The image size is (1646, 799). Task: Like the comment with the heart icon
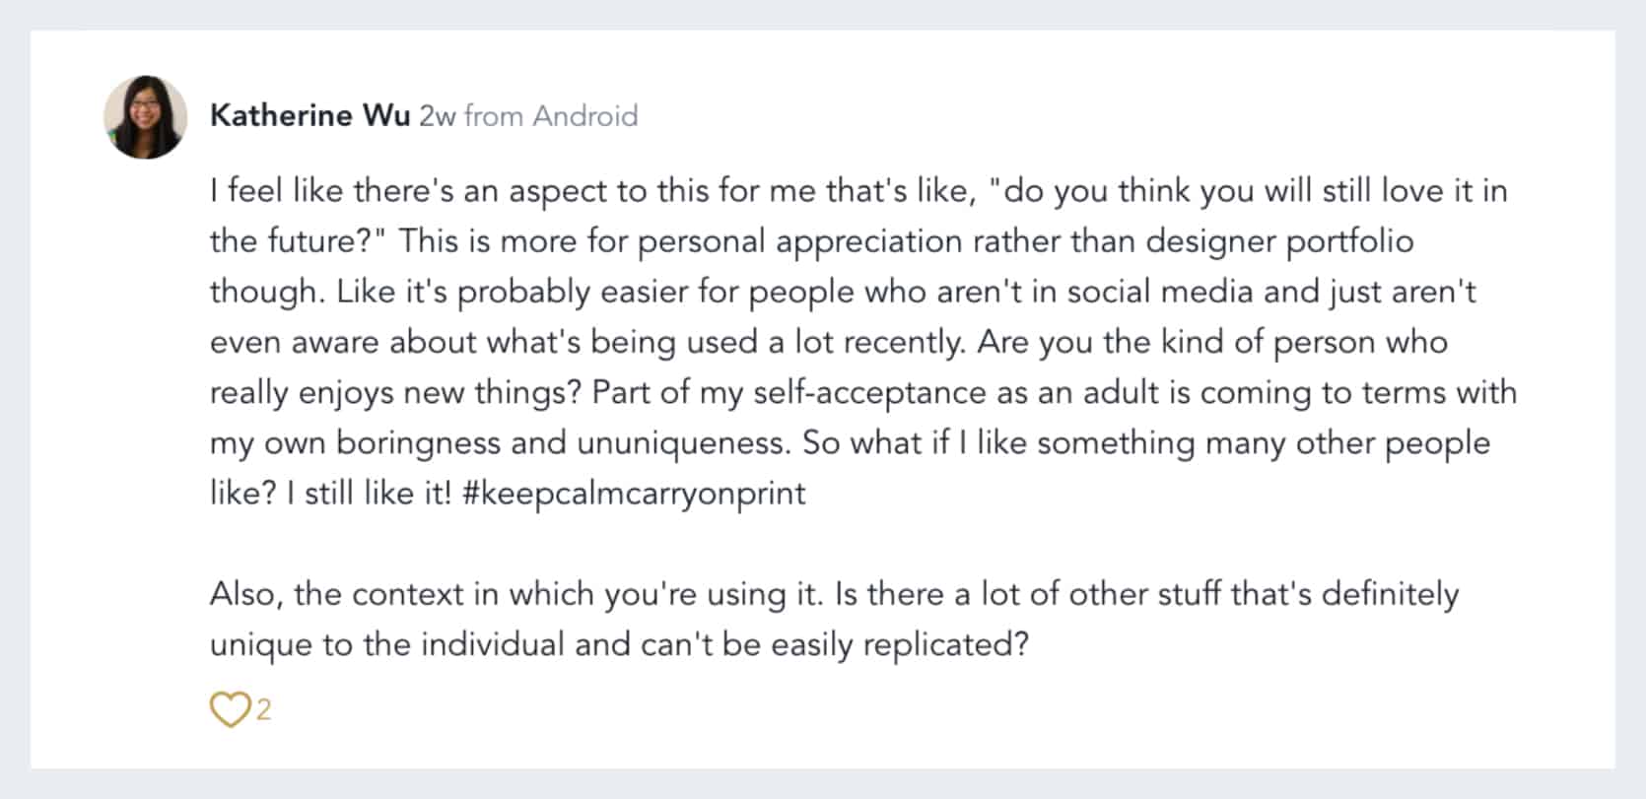click(x=230, y=709)
